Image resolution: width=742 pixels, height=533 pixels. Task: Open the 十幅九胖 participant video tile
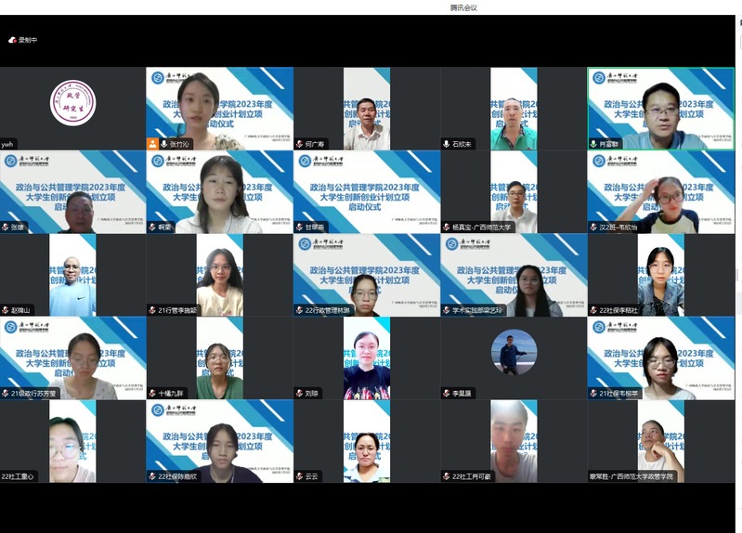tap(219, 357)
